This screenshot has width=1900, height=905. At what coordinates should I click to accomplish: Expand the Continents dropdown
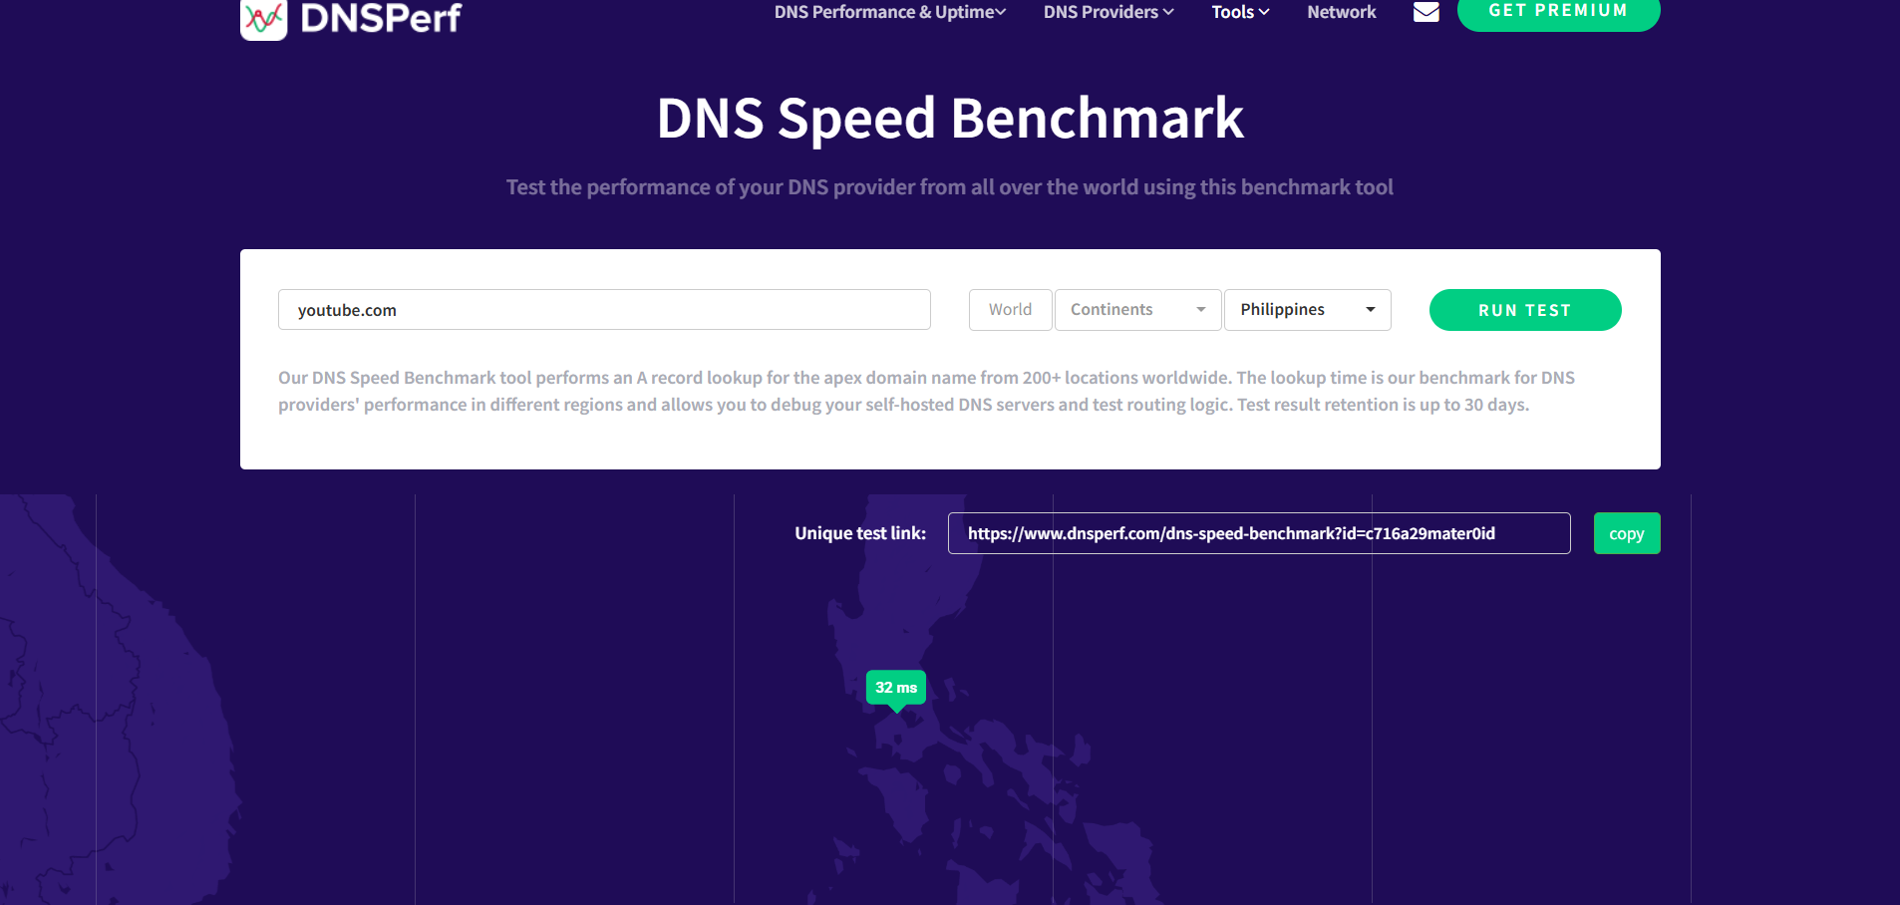[x=1137, y=310]
